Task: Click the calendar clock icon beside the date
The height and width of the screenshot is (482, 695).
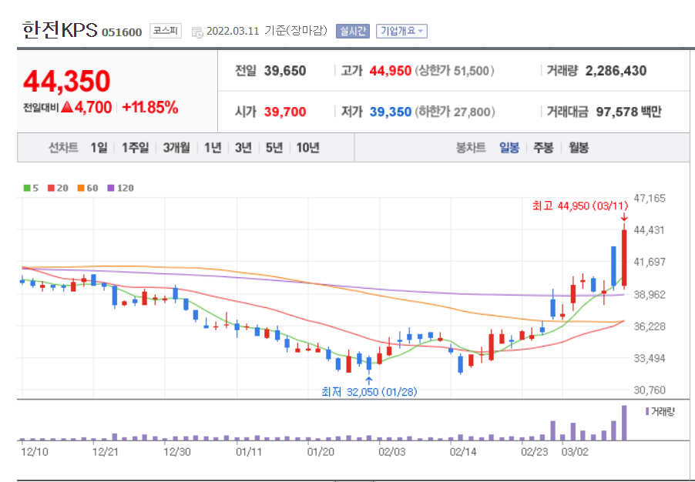Action: coord(197,32)
